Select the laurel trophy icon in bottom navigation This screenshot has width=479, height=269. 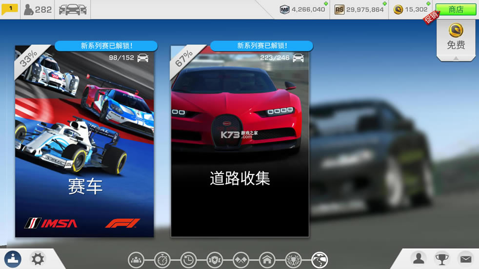point(293,259)
